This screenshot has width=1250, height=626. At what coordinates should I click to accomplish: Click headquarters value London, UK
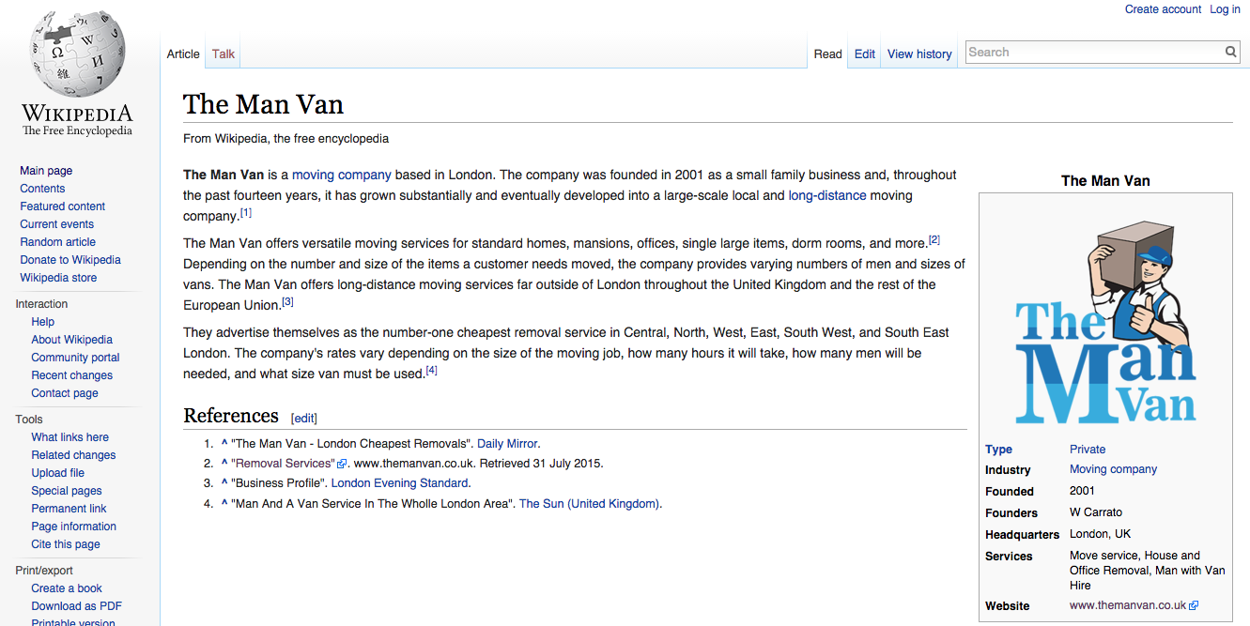(1101, 535)
